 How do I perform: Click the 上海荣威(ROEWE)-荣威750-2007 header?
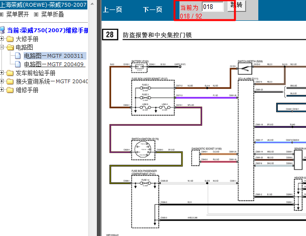(43, 5)
